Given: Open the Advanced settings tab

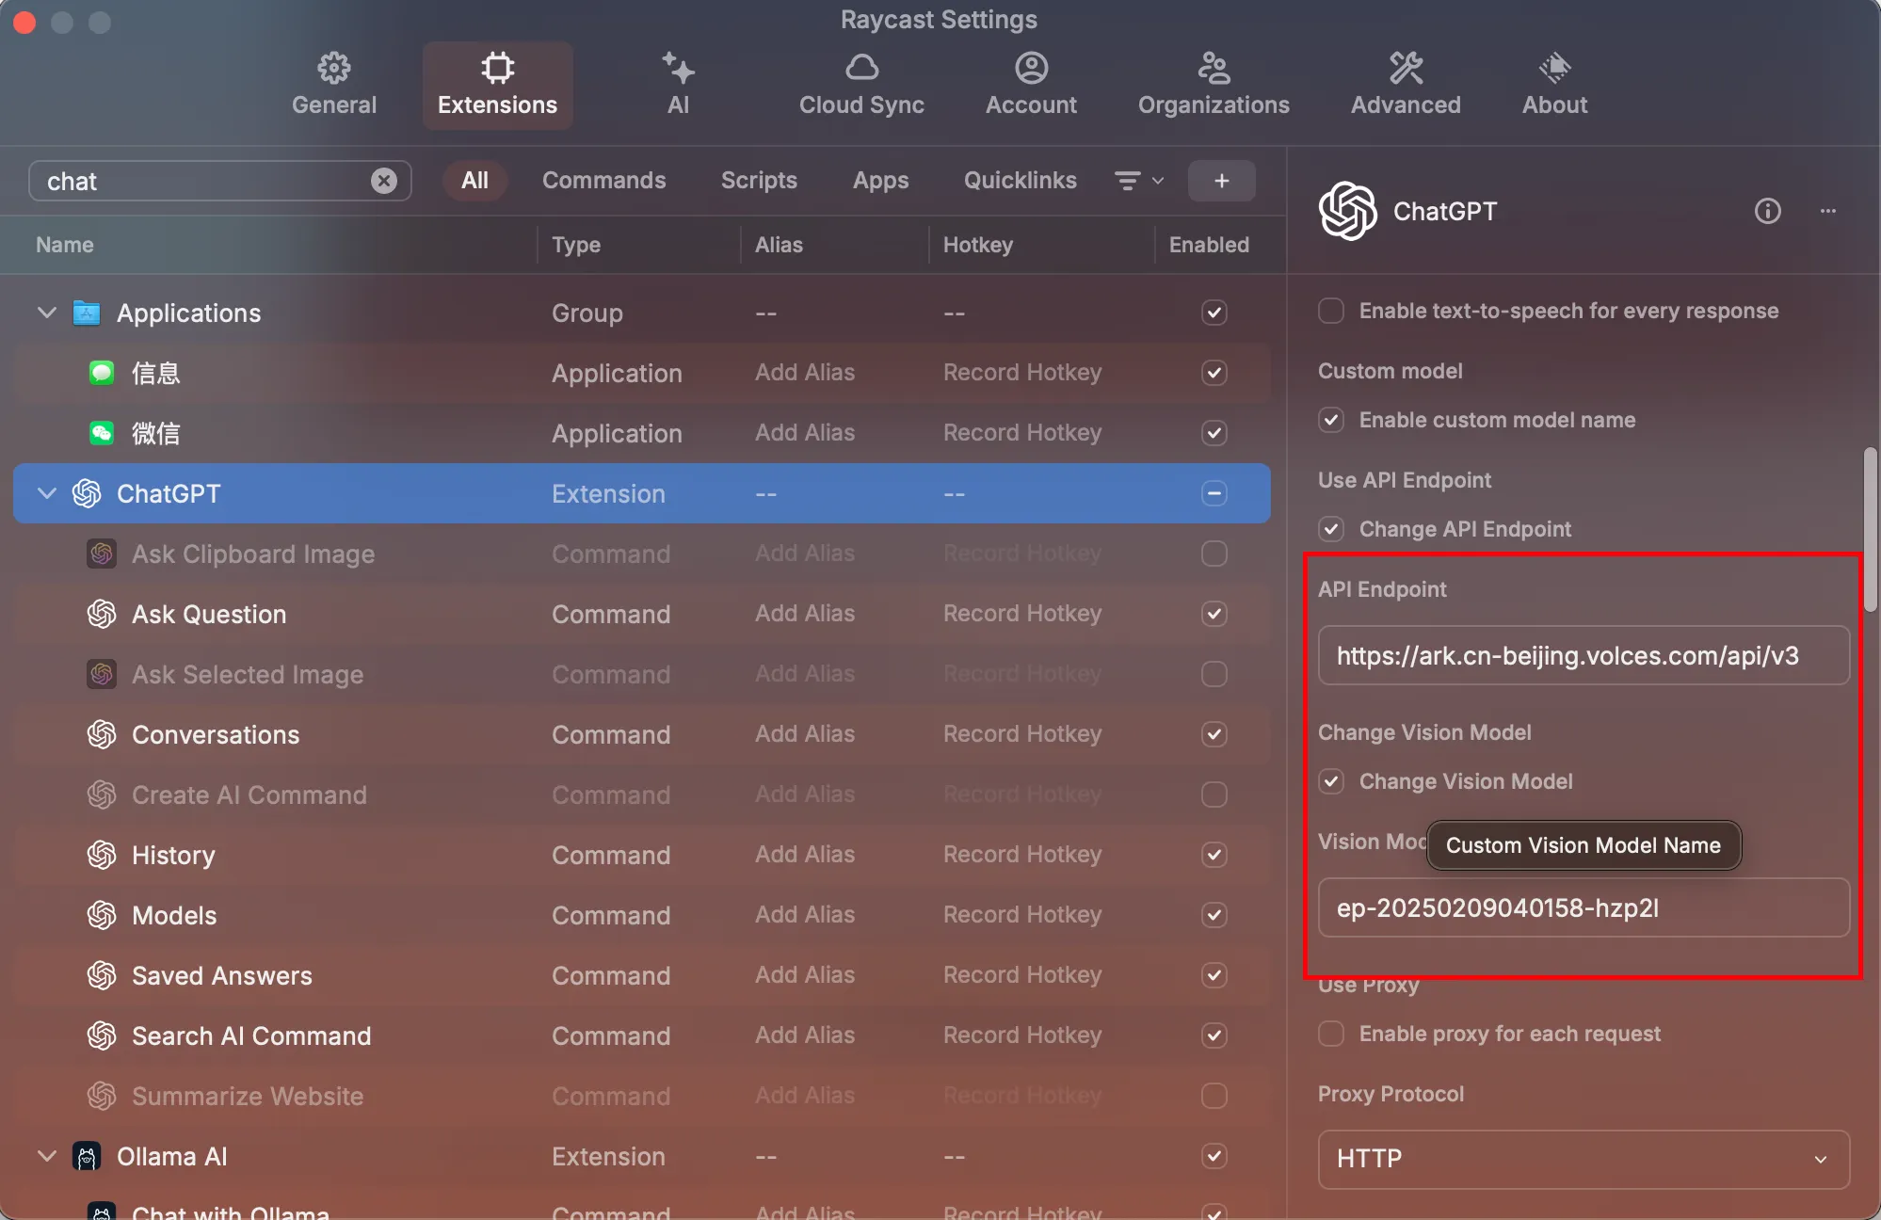Looking at the screenshot, I should pos(1406,85).
